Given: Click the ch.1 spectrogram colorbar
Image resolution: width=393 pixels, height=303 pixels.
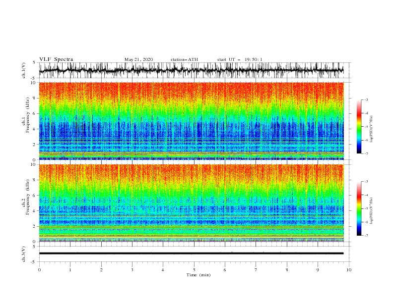Looking at the screenshot, I should click(x=359, y=127).
